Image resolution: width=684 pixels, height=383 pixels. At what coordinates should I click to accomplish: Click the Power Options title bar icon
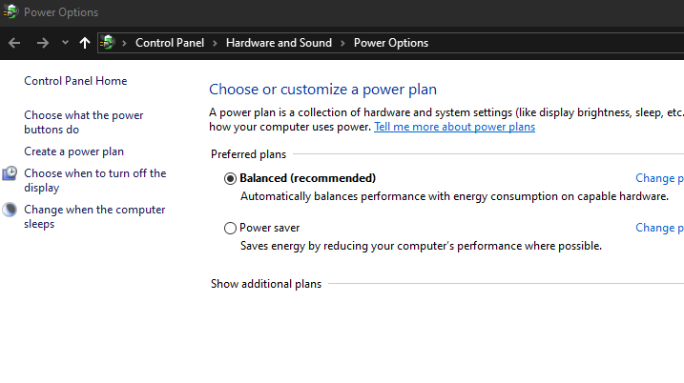point(10,11)
